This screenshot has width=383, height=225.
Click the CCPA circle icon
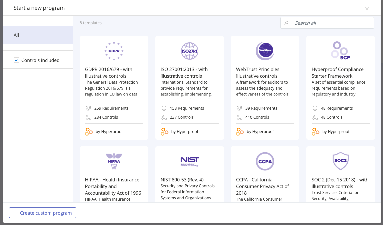point(265,161)
